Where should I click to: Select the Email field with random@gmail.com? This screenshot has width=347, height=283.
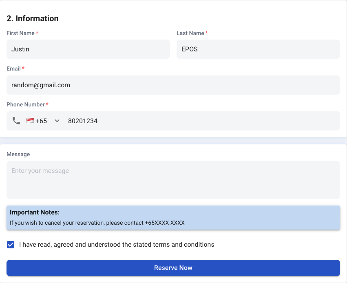point(173,85)
